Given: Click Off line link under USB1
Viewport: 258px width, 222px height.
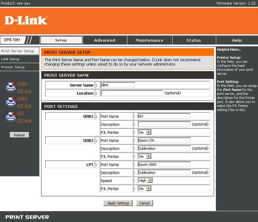Looking at the screenshot, I should pos(24,91).
